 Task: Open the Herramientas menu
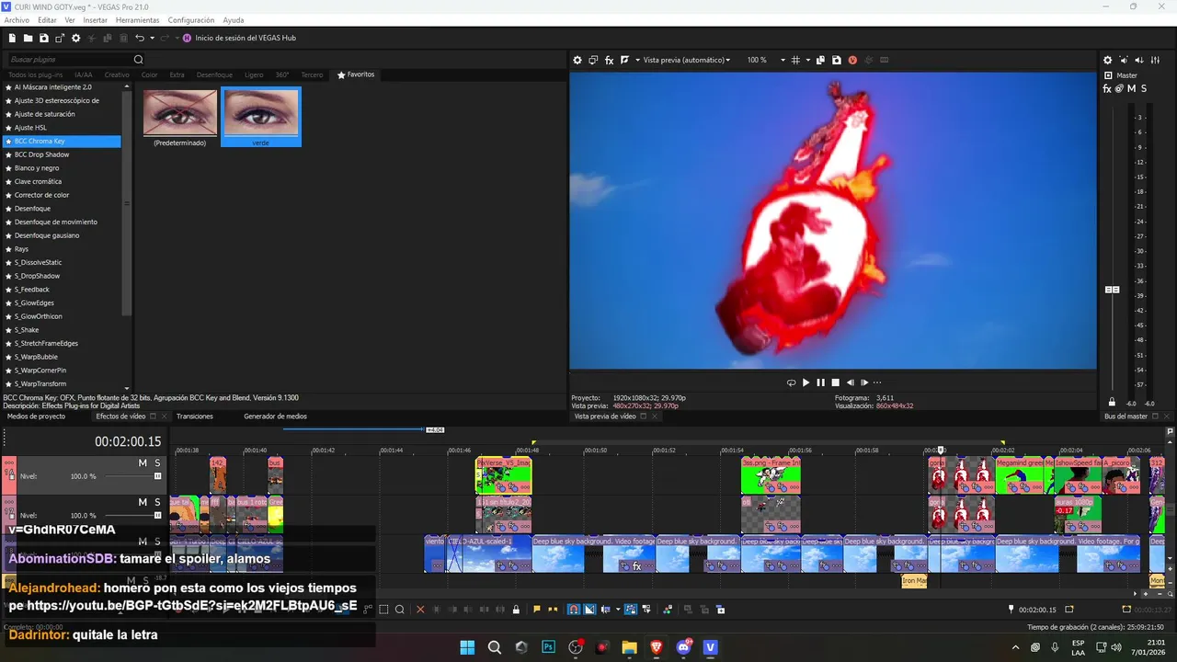[137, 20]
